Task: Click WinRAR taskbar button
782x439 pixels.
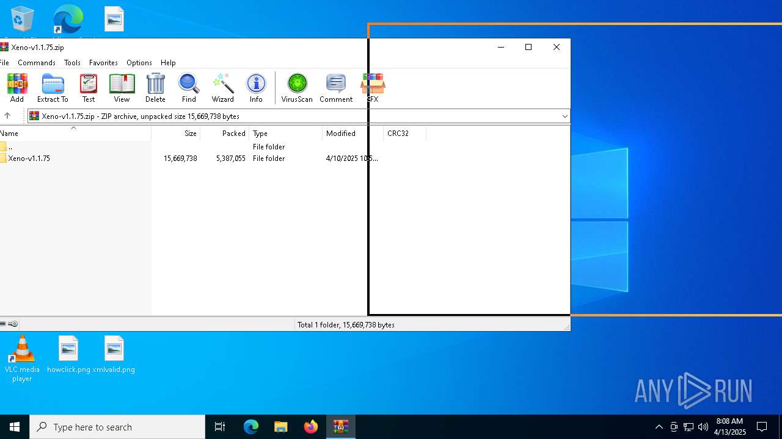Action: [341, 427]
